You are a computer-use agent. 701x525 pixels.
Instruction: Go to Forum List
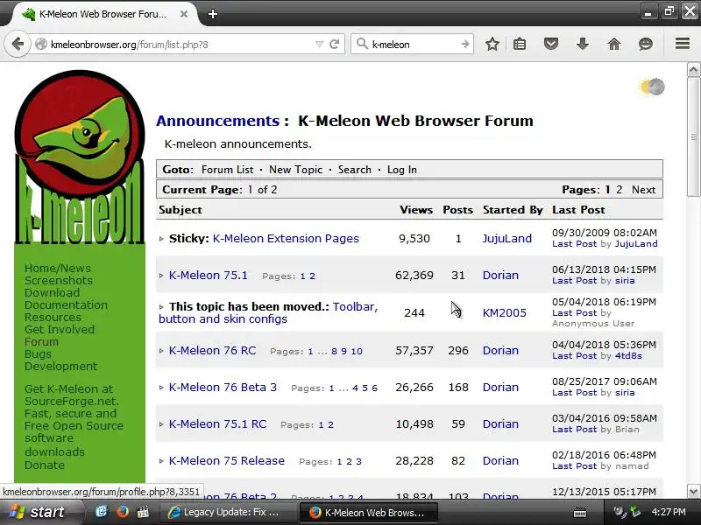coord(227,170)
